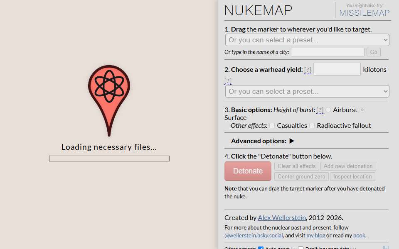Select the Surface radio option
Image resolution: width=399 pixels, height=249 pixels.
(362, 110)
